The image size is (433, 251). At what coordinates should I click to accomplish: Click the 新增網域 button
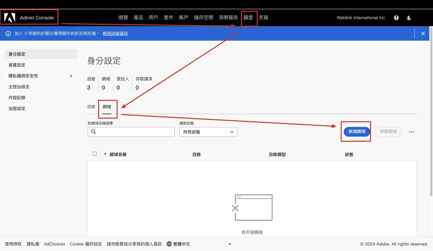357,132
